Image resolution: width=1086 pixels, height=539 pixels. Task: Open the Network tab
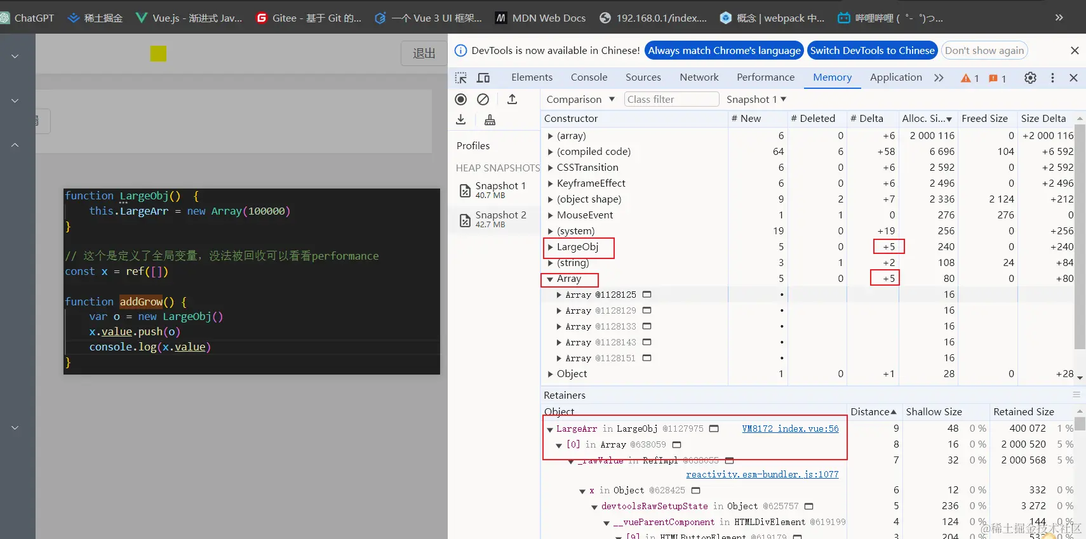tap(699, 77)
